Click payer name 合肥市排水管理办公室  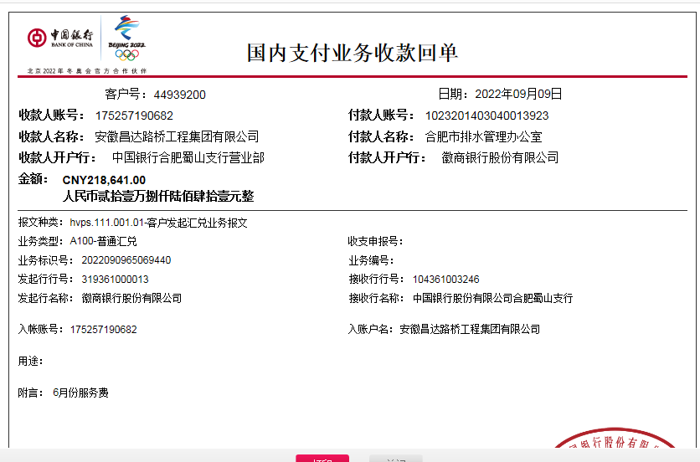point(483,136)
